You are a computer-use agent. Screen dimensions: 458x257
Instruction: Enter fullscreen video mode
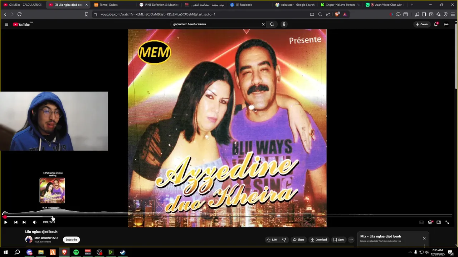[447, 222]
